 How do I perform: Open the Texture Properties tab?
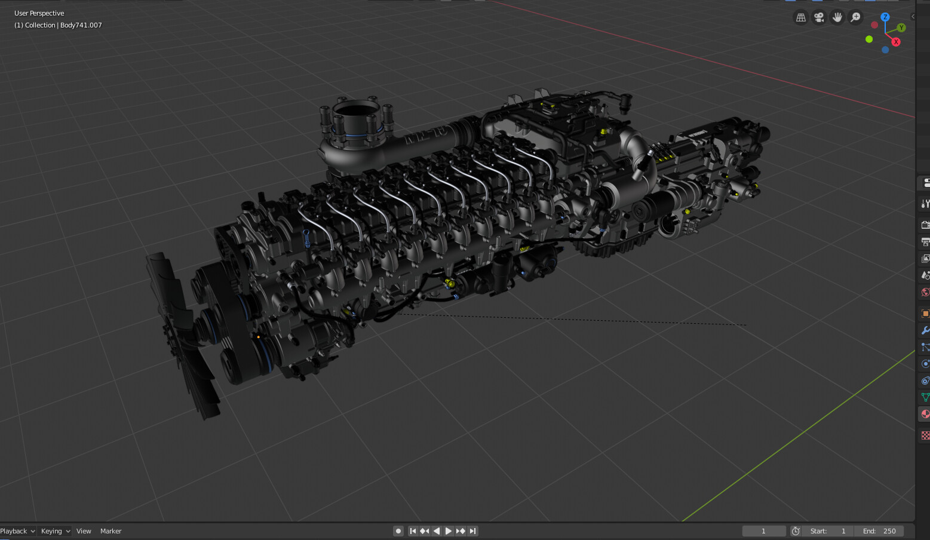[925, 435]
